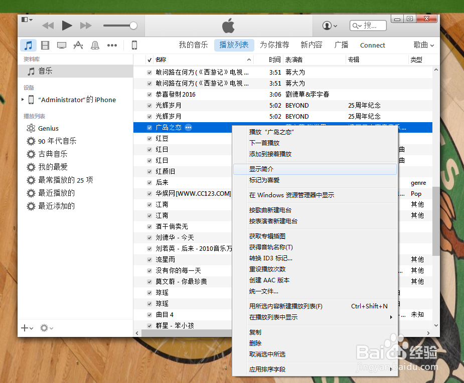Image resolution: width=464 pixels, height=383 pixels.
Task: Uncheck the 红颜旧 song checkbox
Action: (x=149, y=172)
